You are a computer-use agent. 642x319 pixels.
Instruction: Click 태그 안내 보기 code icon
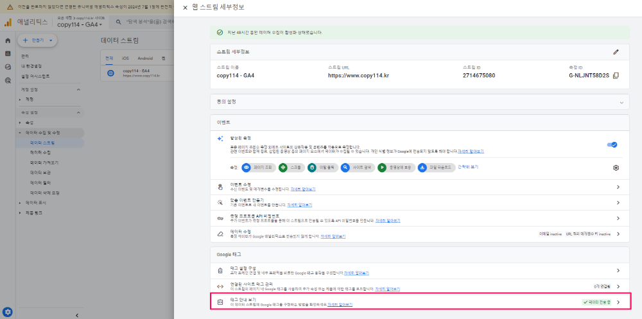point(220,302)
